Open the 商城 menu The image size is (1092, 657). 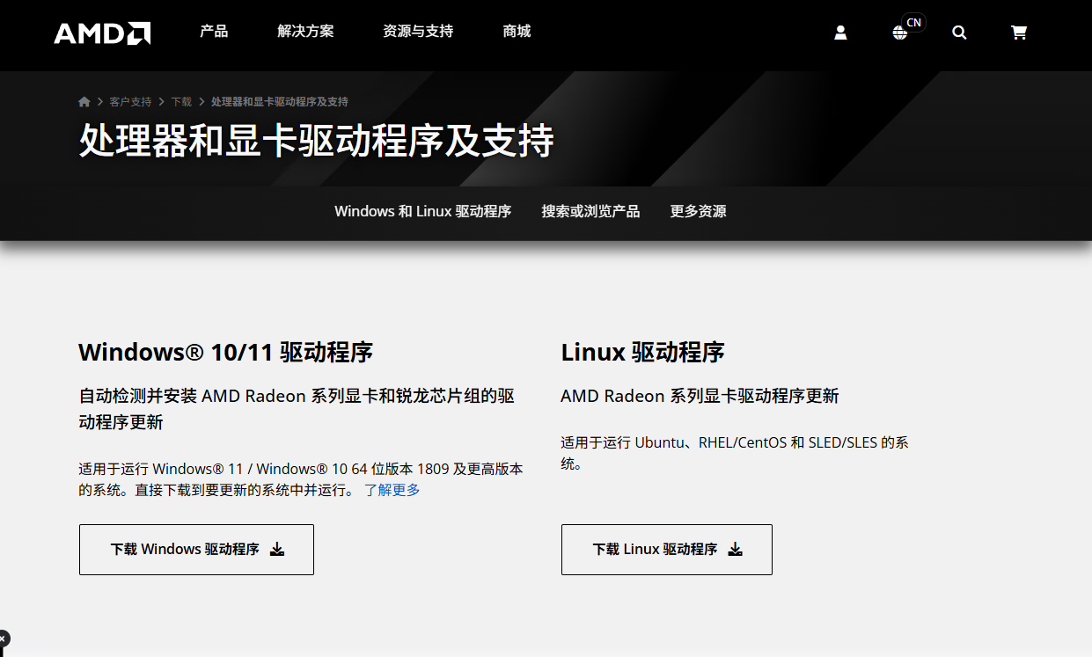pyautogui.click(x=517, y=32)
